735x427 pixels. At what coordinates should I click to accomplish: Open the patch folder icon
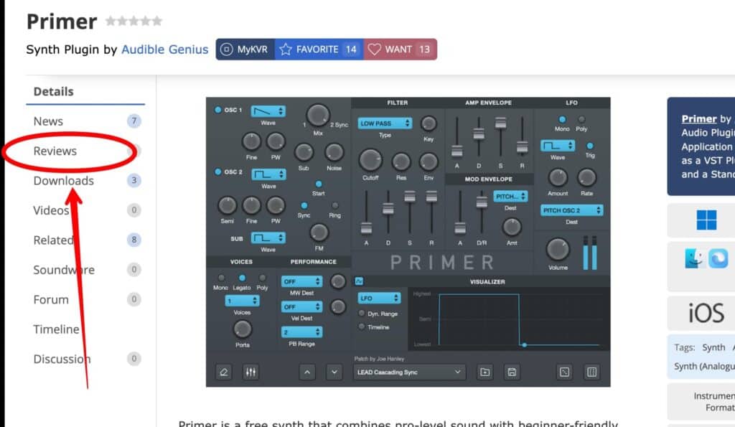pyautogui.click(x=484, y=372)
